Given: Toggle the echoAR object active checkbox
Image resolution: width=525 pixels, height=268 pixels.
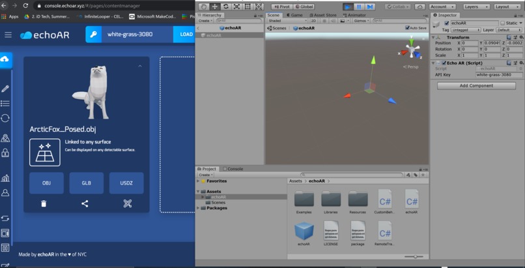Looking at the screenshot, I should (x=446, y=23).
